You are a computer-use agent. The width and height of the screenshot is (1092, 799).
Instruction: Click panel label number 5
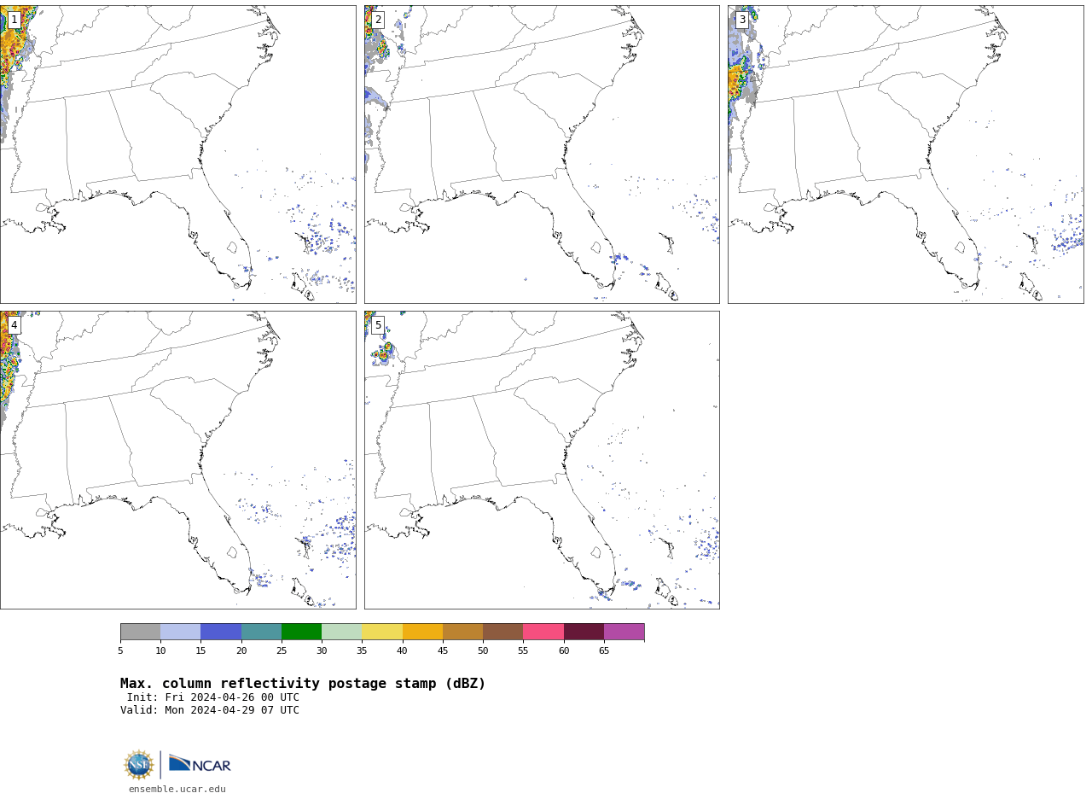(x=378, y=325)
